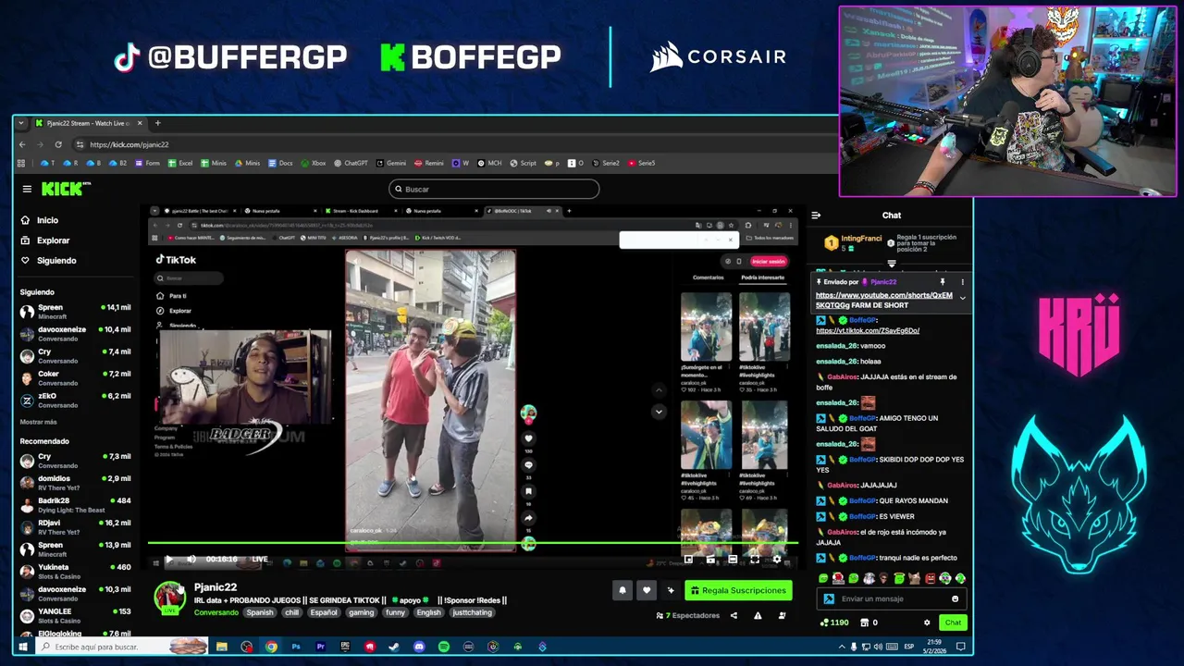The width and height of the screenshot is (1184, 666).
Task: Jump to LIVE in the player
Action: pos(260,559)
